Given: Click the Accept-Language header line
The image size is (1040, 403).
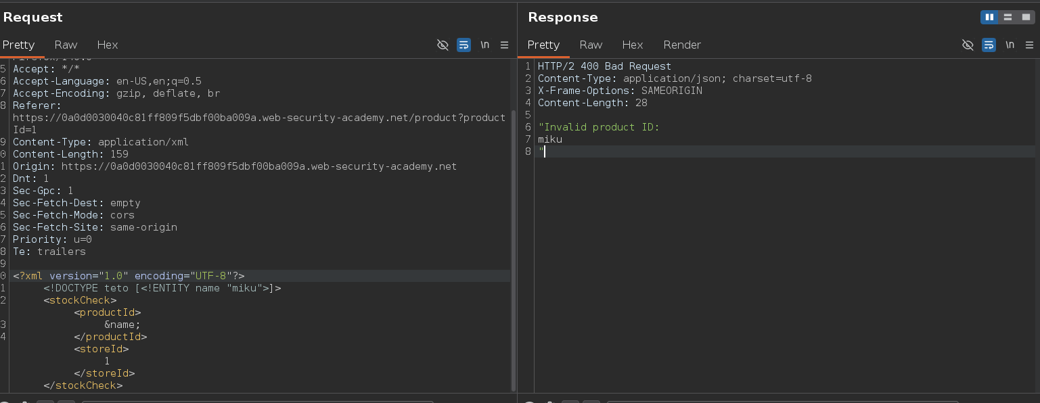Looking at the screenshot, I should [x=107, y=81].
